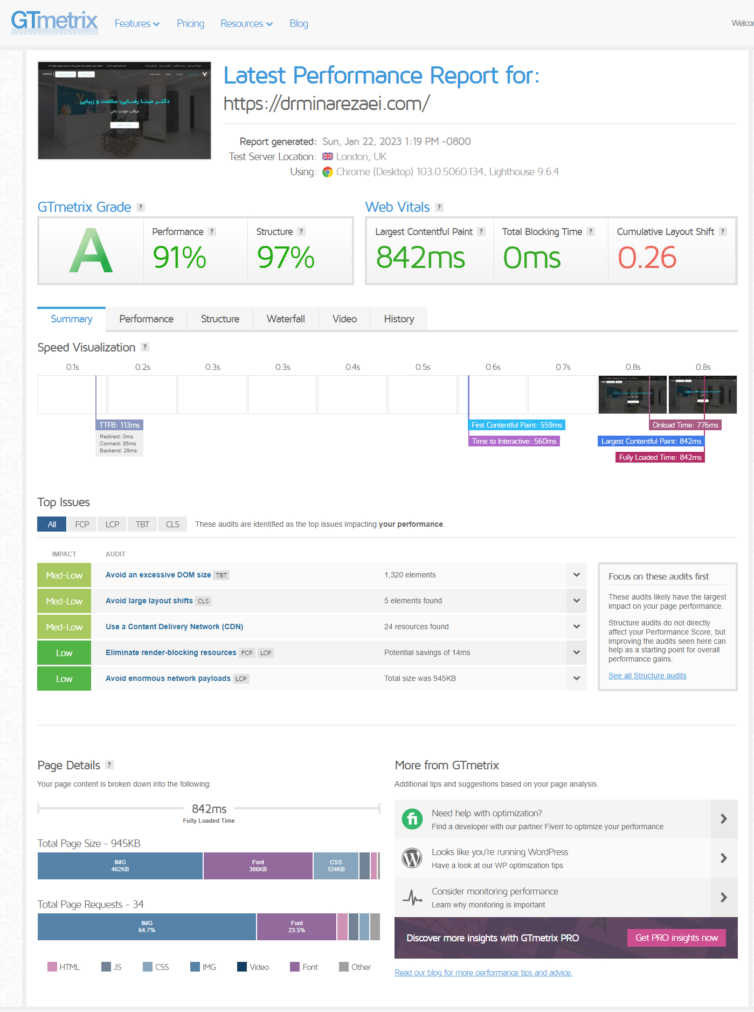
Task: Click the IMG 462KB page size segment
Action: point(120,866)
